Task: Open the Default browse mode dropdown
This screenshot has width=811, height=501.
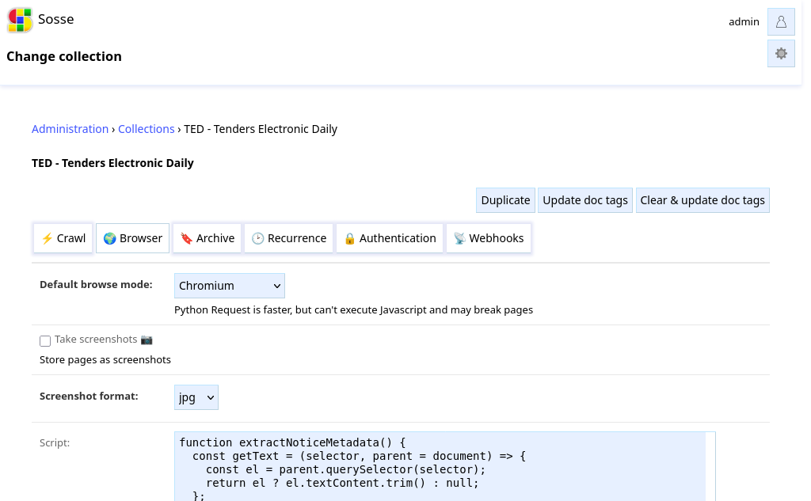Action: [230, 286]
